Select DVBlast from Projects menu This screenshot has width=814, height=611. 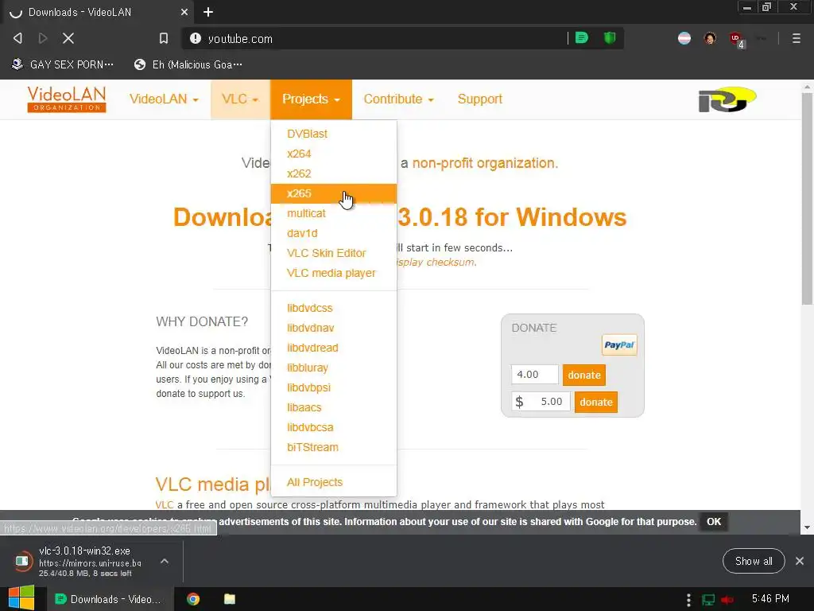(x=334, y=134)
